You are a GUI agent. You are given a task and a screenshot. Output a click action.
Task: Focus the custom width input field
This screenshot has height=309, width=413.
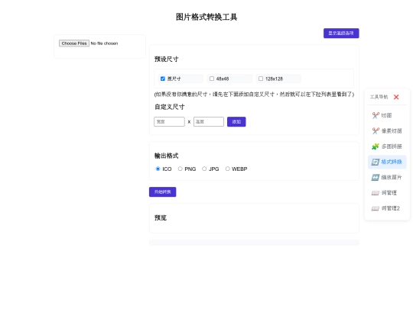(169, 121)
